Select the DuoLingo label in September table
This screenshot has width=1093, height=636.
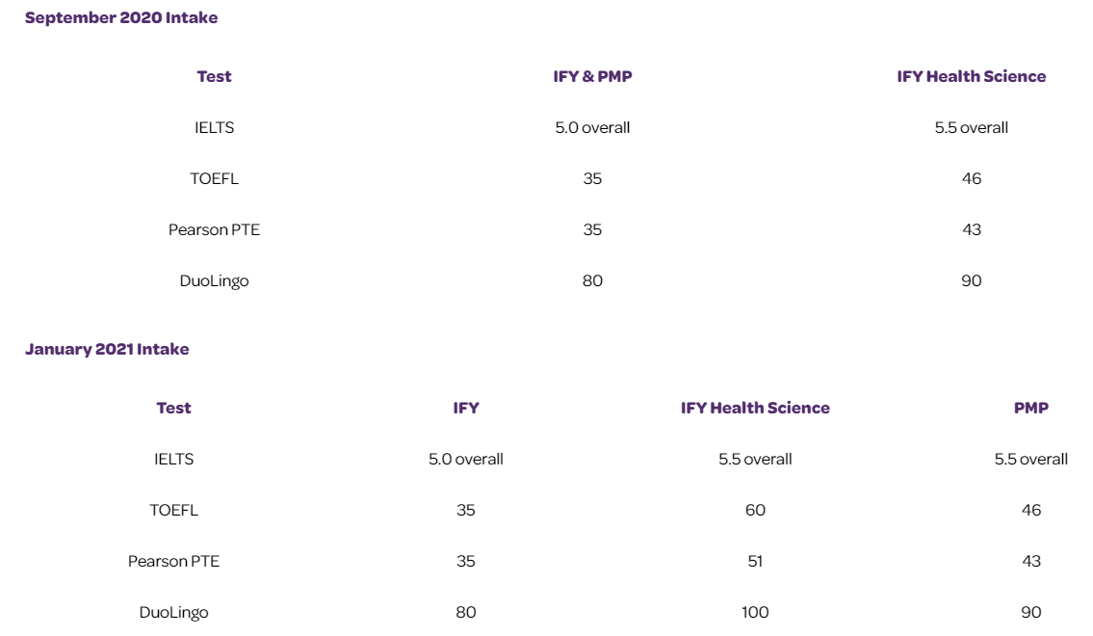click(214, 281)
